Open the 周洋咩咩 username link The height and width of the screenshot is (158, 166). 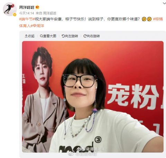pos(27,7)
